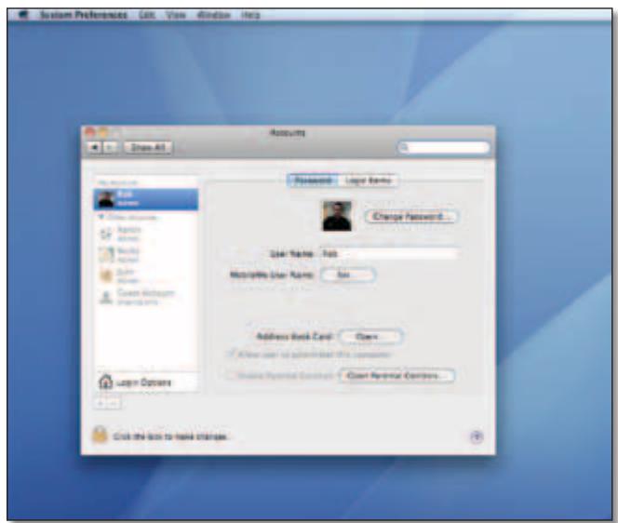Open Login Options
The width and height of the screenshot is (618, 523).
click(146, 382)
